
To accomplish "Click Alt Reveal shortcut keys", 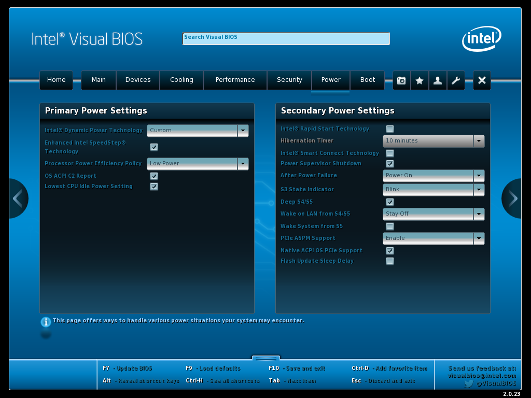I will (141, 381).
